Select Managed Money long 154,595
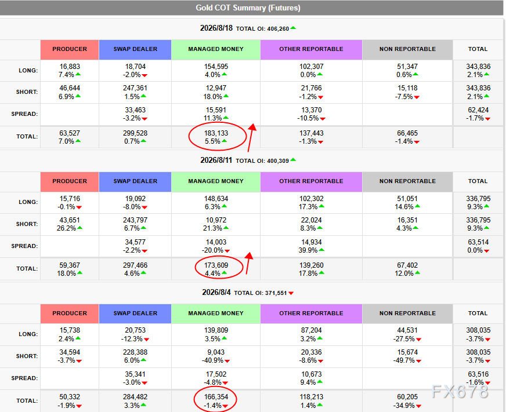The width and height of the screenshot is (506, 412). 216,67
